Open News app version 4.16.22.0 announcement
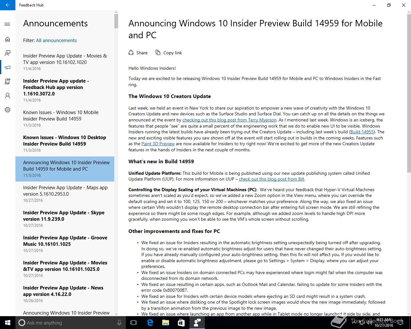The width and height of the screenshot is (411, 329). click(65, 294)
